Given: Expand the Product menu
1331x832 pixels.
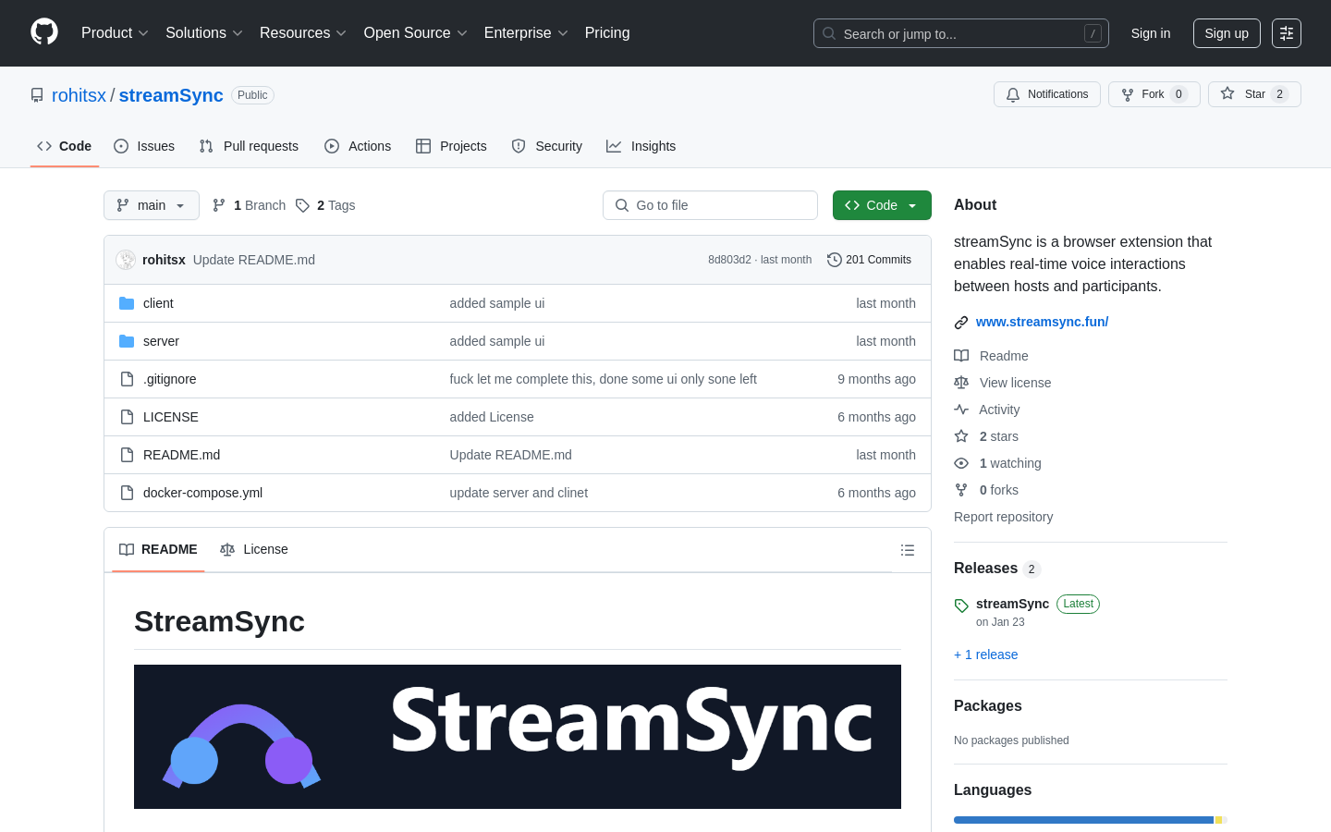Looking at the screenshot, I should pos(115,33).
